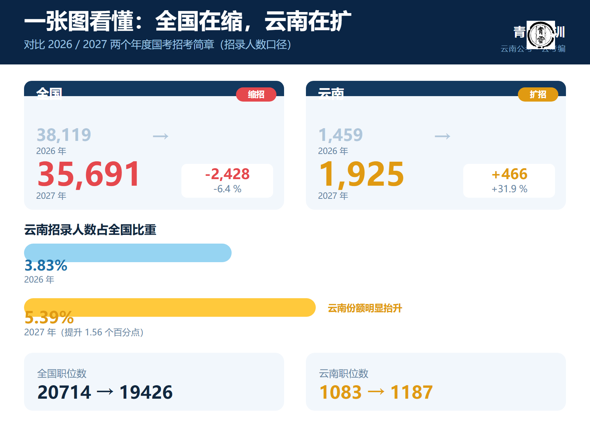Image resolution: width=590 pixels, height=426 pixels.
Task: Click the arrow beside 38,119
Action: 161,136
